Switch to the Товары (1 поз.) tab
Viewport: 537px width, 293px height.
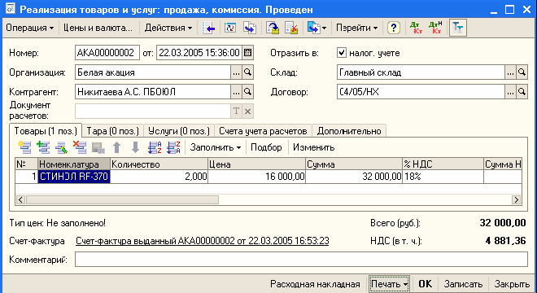[x=46, y=131]
